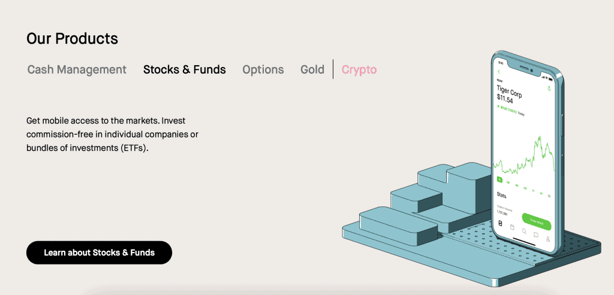Select the Stocks & Funds tab

point(185,69)
